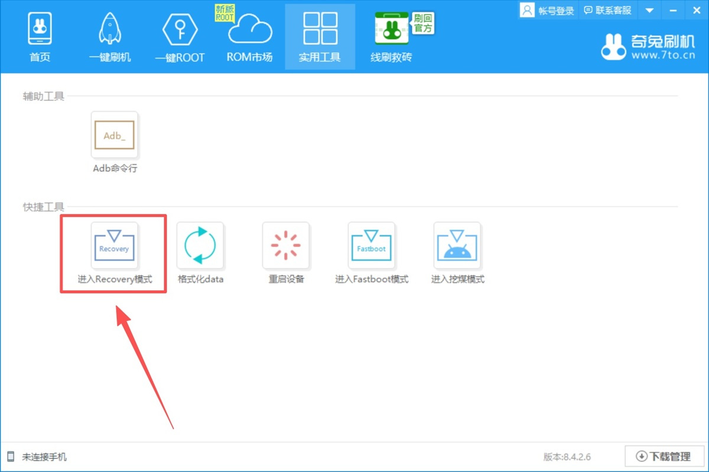Click 帐号登录 to sign in
The image size is (709, 472).
(x=548, y=10)
